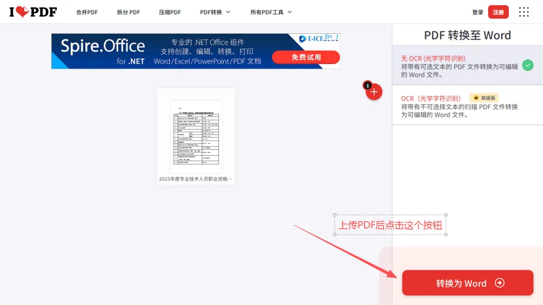Click the file name 2025年度专业技术人员职业资格
This screenshot has height=305, width=543.
coord(195,179)
